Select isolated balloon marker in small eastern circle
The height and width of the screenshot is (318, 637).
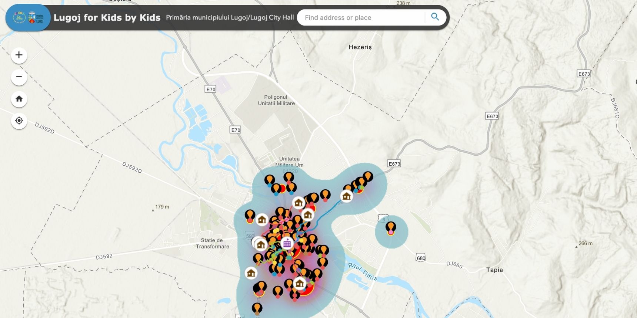[391, 228]
